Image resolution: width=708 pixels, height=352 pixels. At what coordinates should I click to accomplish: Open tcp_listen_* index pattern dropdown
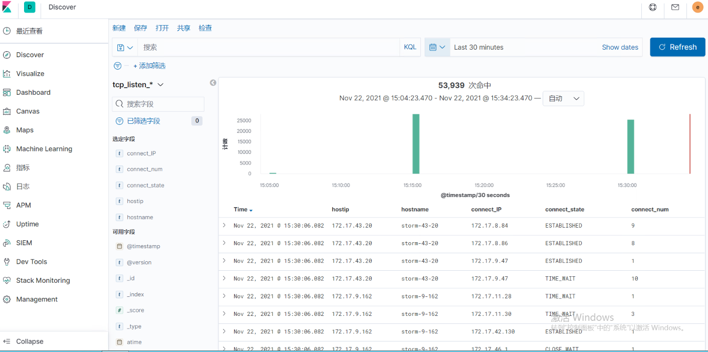coord(138,85)
